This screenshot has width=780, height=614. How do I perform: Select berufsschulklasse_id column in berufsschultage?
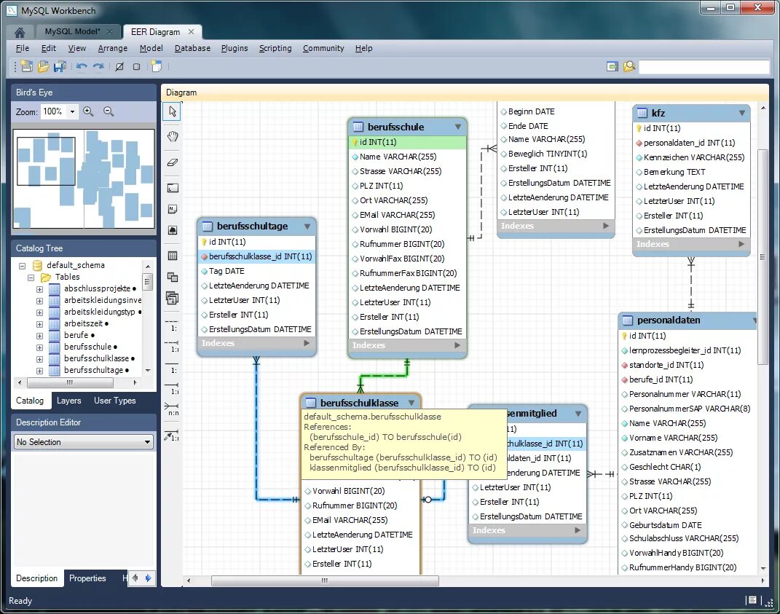click(x=256, y=256)
